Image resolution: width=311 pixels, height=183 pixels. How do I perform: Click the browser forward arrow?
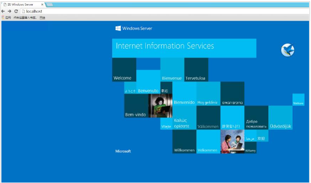point(9,11)
